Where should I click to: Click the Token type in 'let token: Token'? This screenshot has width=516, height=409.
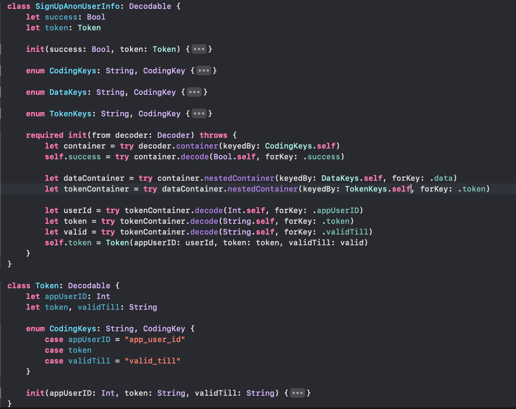(89, 28)
